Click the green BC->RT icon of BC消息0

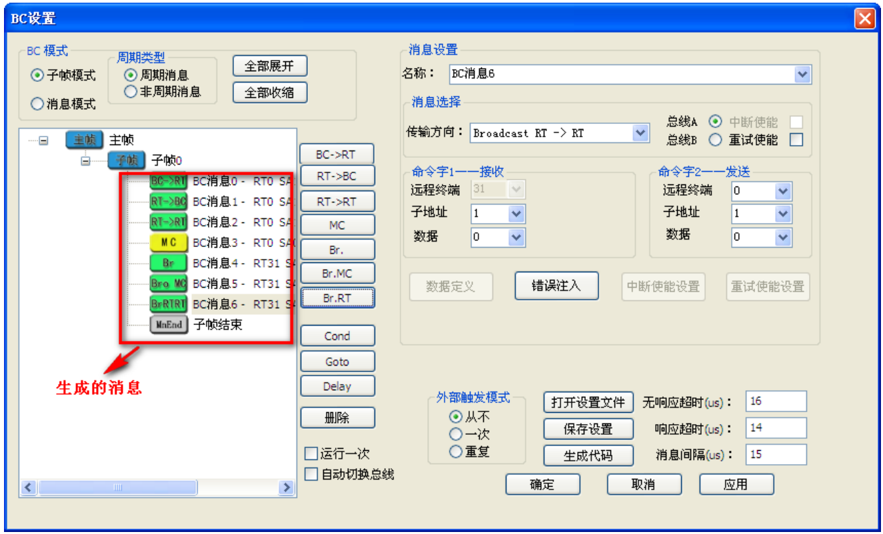pyautogui.click(x=169, y=181)
